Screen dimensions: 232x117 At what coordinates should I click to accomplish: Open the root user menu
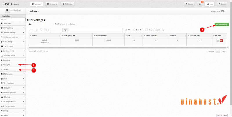209,4
